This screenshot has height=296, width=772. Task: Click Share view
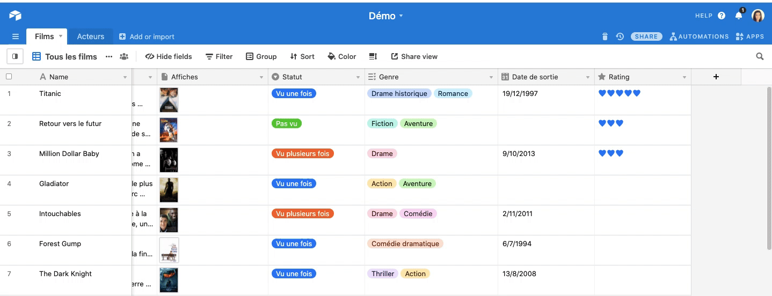[x=414, y=56]
